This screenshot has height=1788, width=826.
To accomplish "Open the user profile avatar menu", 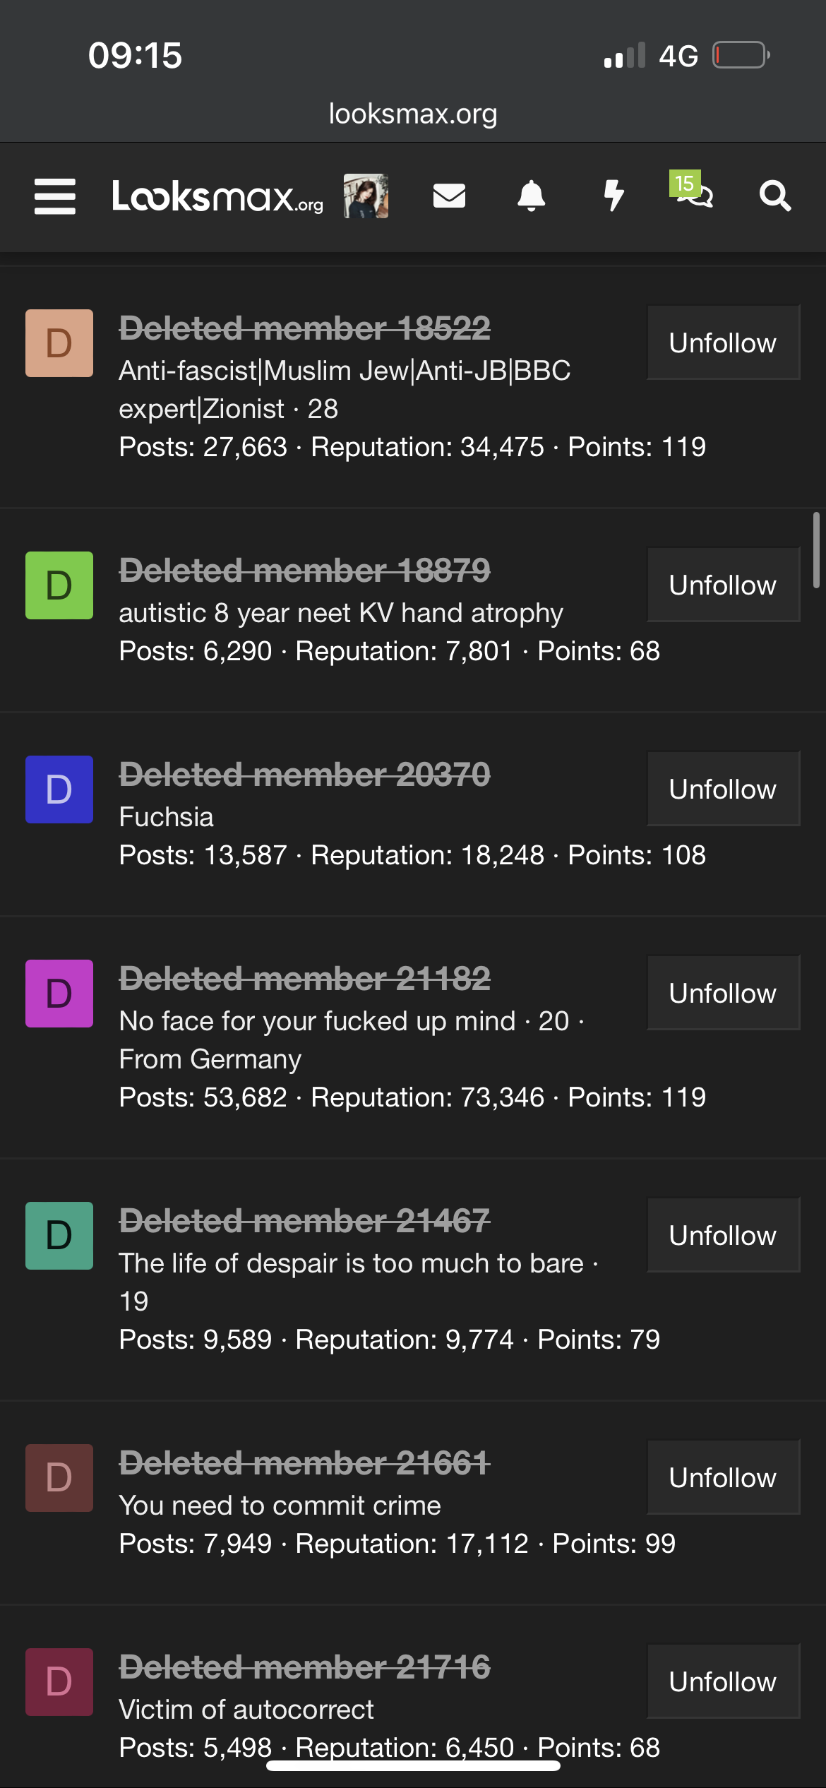I will [366, 196].
